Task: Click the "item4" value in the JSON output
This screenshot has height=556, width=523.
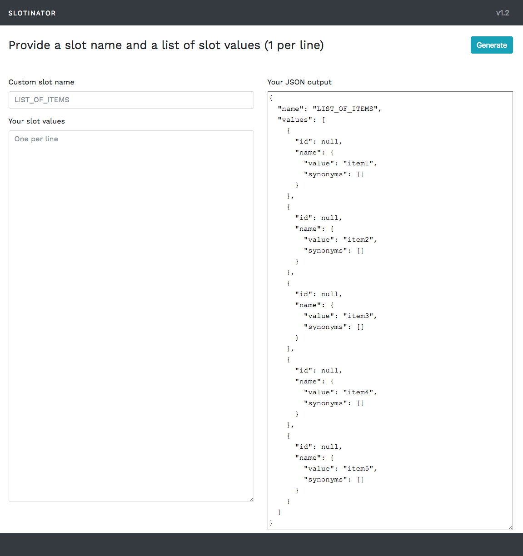Action: point(359,392)
